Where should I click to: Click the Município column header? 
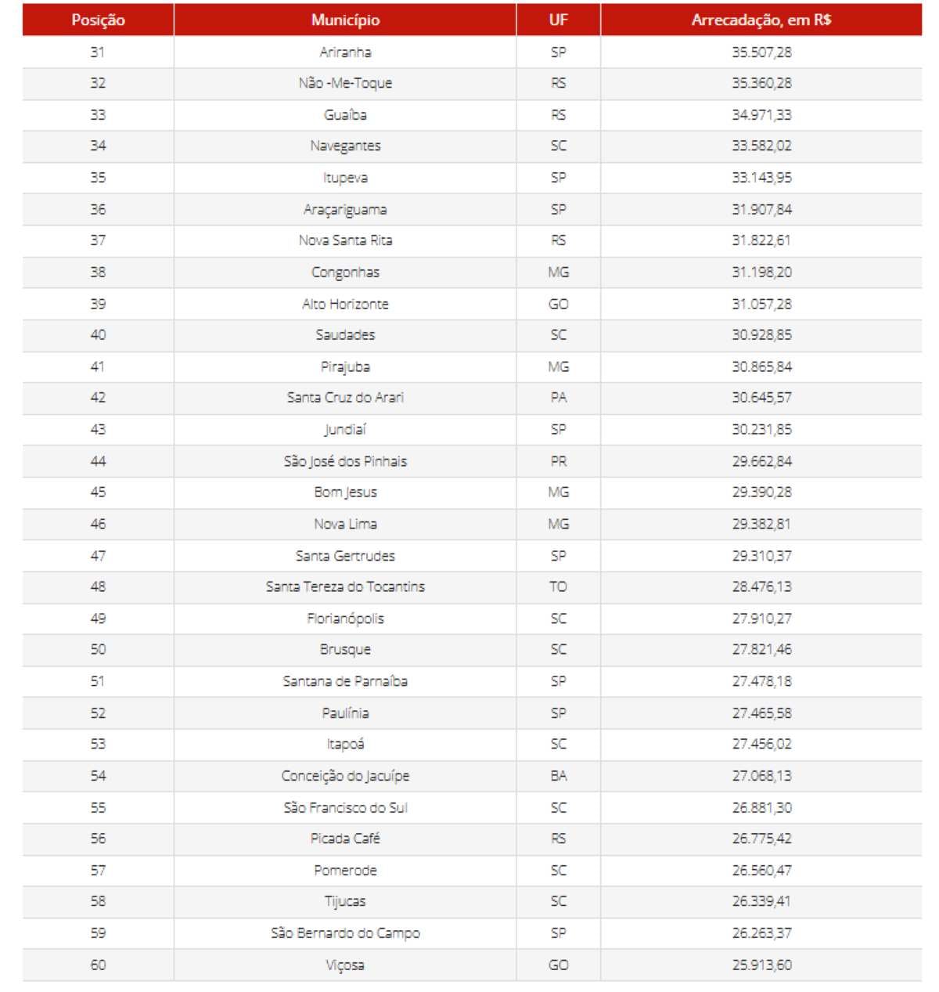[345, 20]
